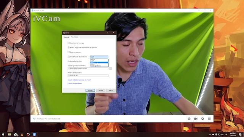Viewport: 244px width, 137px height.
Task: Open the 'Correct our translation' link
Action: pyautogui.click(x=75, y=83)
